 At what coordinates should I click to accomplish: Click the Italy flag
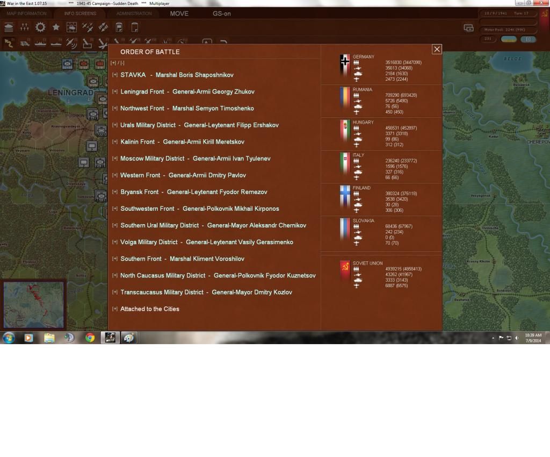click(x=345, y=163)
